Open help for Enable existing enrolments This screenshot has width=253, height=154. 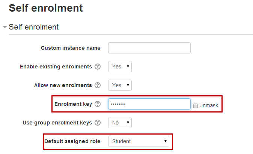[x=98, y=67]
